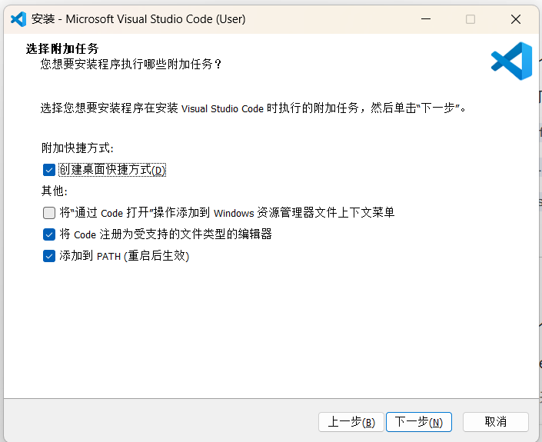Image resolution: width=542 pixels, height=442 pixels.
Task: Close the installer window
Action: click(516, 19)
